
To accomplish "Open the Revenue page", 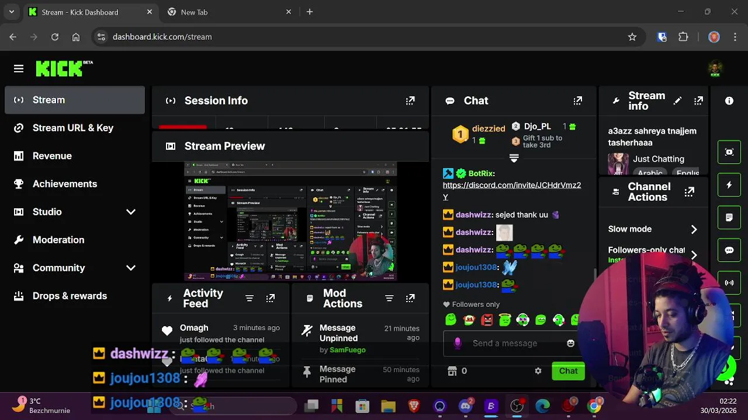I will [x=75, y=156].
